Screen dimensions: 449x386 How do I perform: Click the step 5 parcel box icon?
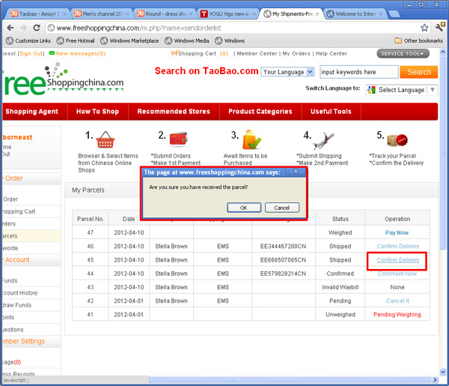[397, 140]
